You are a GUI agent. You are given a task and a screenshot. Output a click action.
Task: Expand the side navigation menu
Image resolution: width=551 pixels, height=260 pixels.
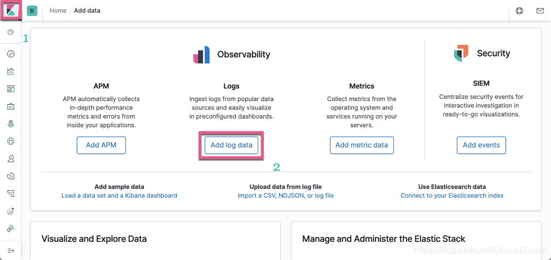[x=10, y=251]
